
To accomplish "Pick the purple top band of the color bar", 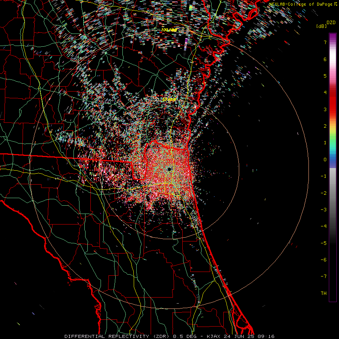I will [333, 36].
